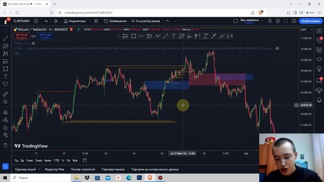The height and width of the screenshot is (182, 324).
Task: Select the patterns drawing tool
Action: (6, 54)
